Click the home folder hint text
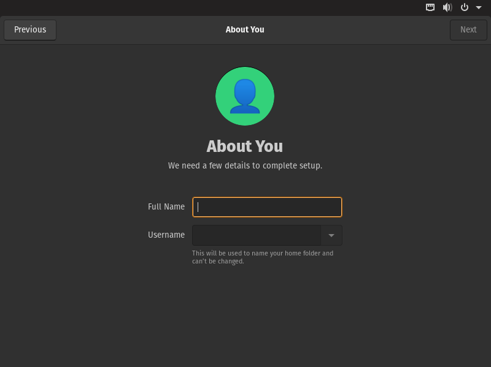491x367 pixels. point(263,257)
